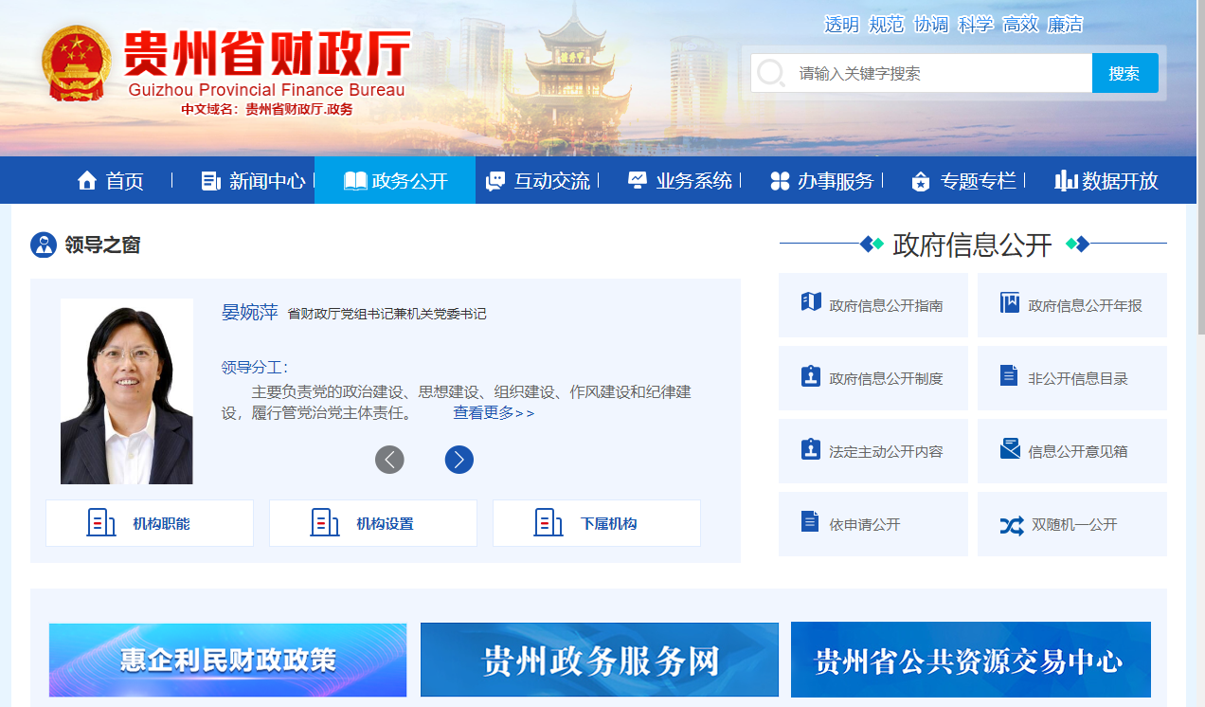Viewport: 1205px width, 707px height.
Task: Click the document icon for 非公开信息目录
Action: tap(1009, 376)
